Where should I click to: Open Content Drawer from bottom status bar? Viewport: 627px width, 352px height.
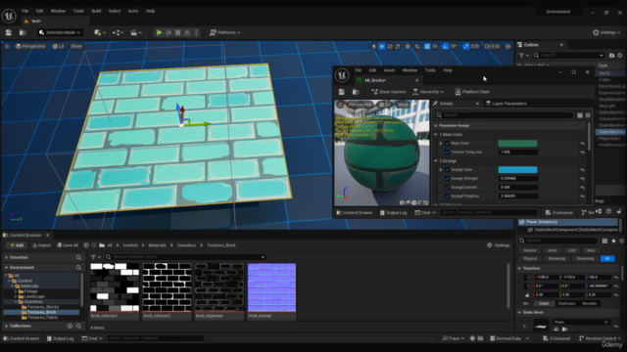pyautogui.click(x=22, y=338)
